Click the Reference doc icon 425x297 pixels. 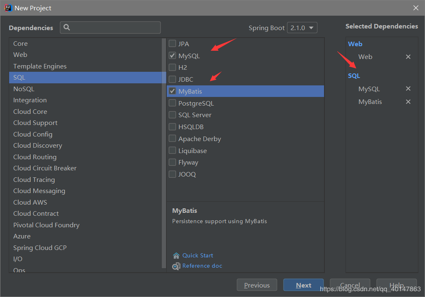[x=176, y=266]
